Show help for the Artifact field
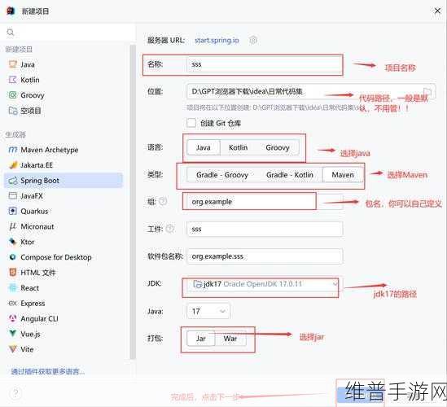 [x=170, y=229]
